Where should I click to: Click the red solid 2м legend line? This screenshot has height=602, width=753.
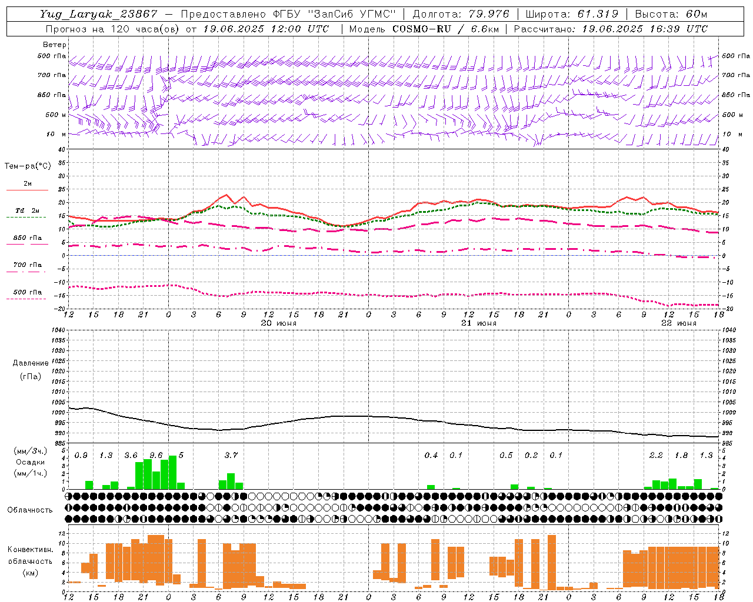pyautogui.click(x=27, y=190)
